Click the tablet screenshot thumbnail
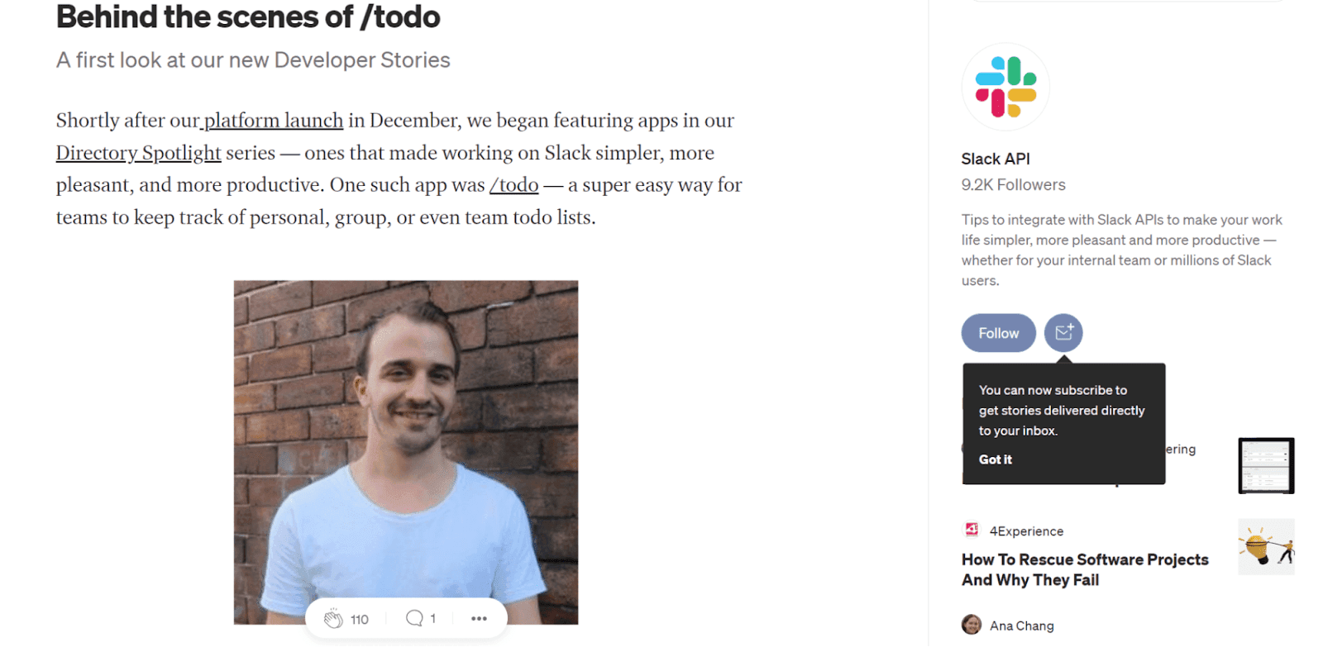This screenshot has height=647, width=1323. click(x=1265, y=465)
